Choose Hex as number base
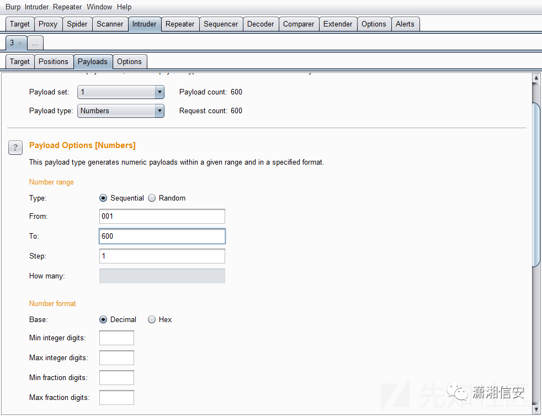Screen dimensions: 542x416 pos(152,319)
